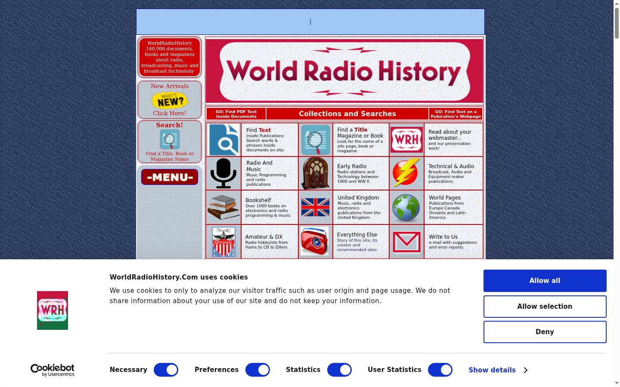Click Allow all cookies button
This screenshot has height=387, width=620.
pos(545,281)
